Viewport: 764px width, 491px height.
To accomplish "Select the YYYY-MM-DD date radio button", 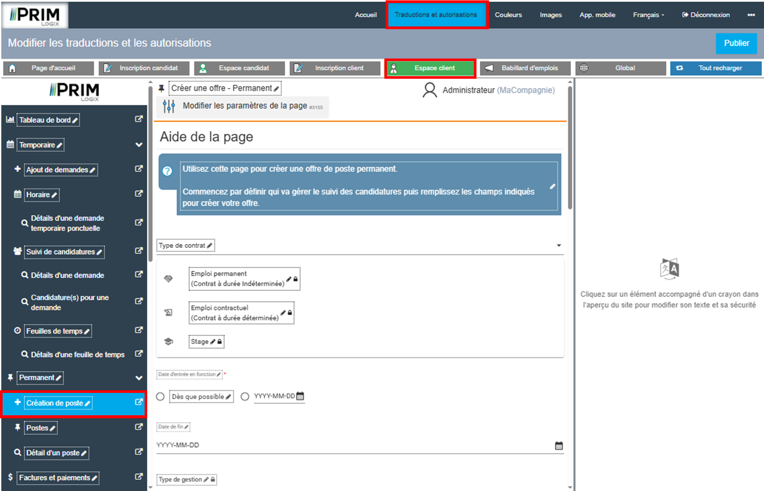I will click(x=245, y=397).
